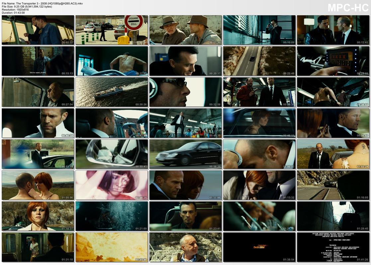Image resolution: width=371 pixels, height=265 pixels.
Task: Click the thumbnail timestamped 00:27:54
Action: click(x=38, y=92)
